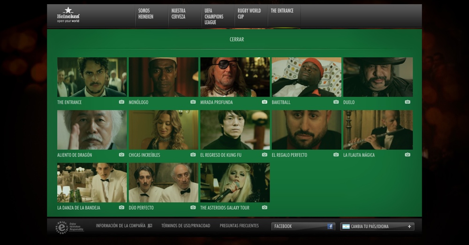Open the Monólogo video thumbnail
This screenshot has width=469, height=245.
click(x=163, y=77)
